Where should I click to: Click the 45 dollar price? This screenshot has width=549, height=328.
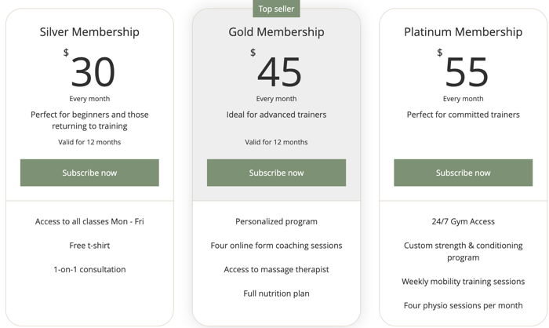[x=279, y=72]
